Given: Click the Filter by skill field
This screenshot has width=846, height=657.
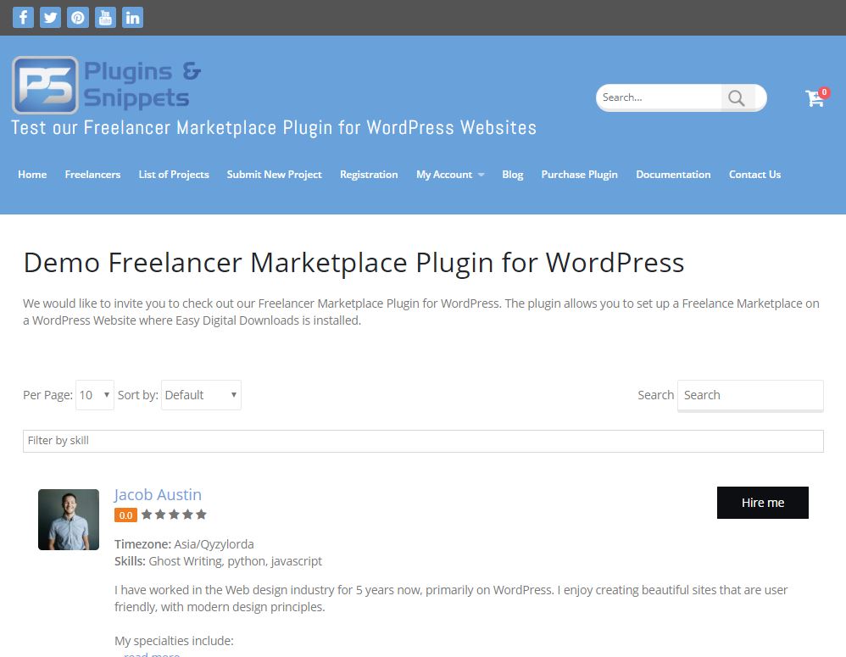Looking at the screenshot, I should tap(422, 441).
